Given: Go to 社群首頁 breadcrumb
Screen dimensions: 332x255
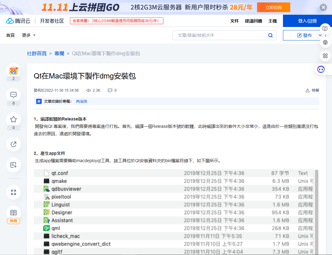Looking at the screenshot, I should [x=36, y=54].
